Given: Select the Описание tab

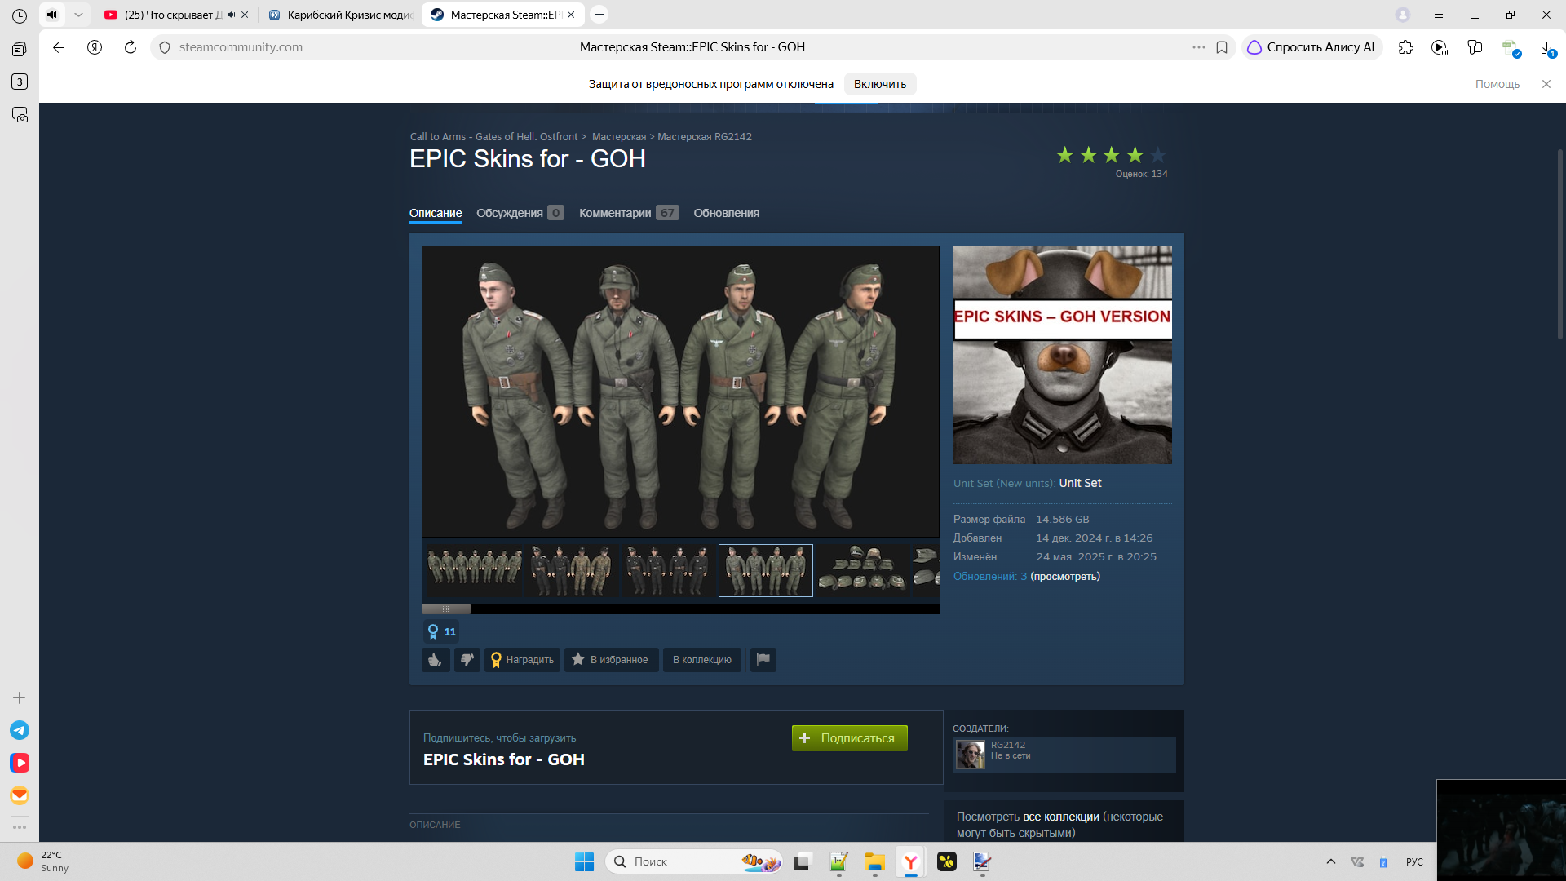Looking at the screenshot, I should click(436, 213).
